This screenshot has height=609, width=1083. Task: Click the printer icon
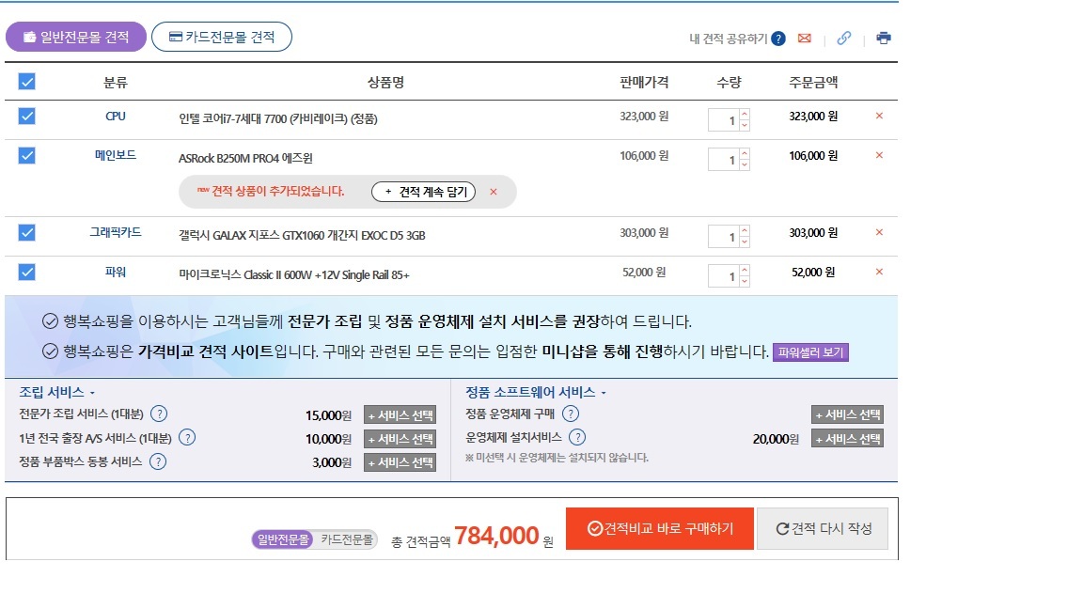pos(884,38)
